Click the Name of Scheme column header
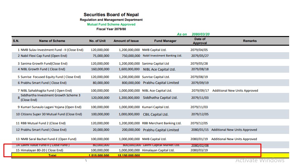 (x=52, y=41)
